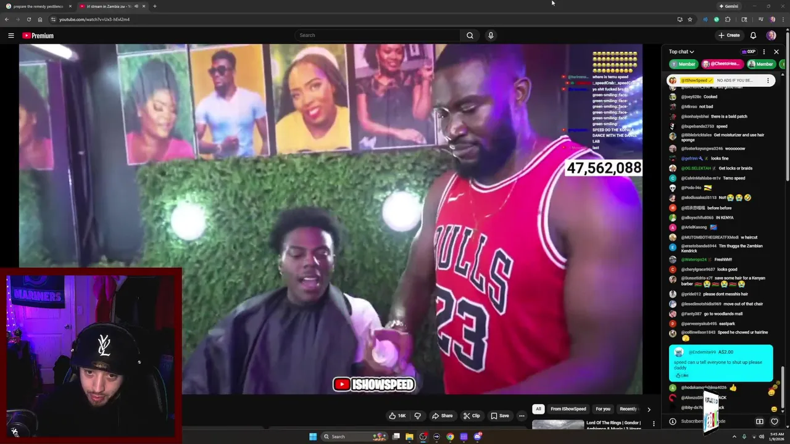Viewport: 790px width, 444px height.
Task: Share the video
Action: (x=442, y=416)
